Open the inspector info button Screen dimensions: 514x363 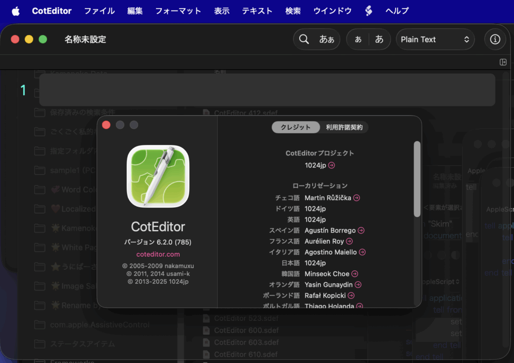495,39
